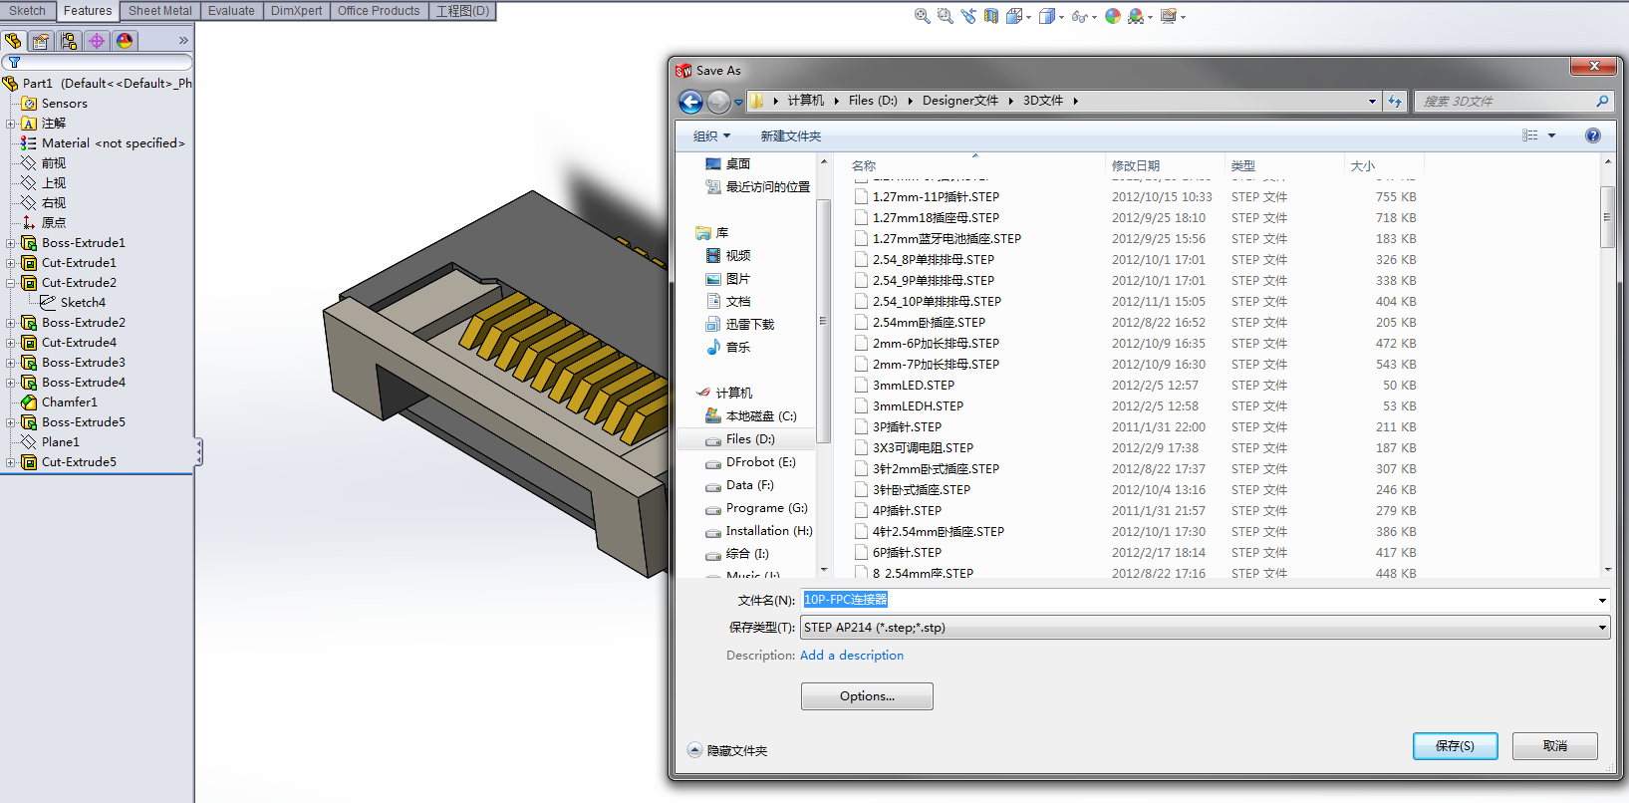Open View Orientation dropdown arrow

click(x=1029, y=18)
